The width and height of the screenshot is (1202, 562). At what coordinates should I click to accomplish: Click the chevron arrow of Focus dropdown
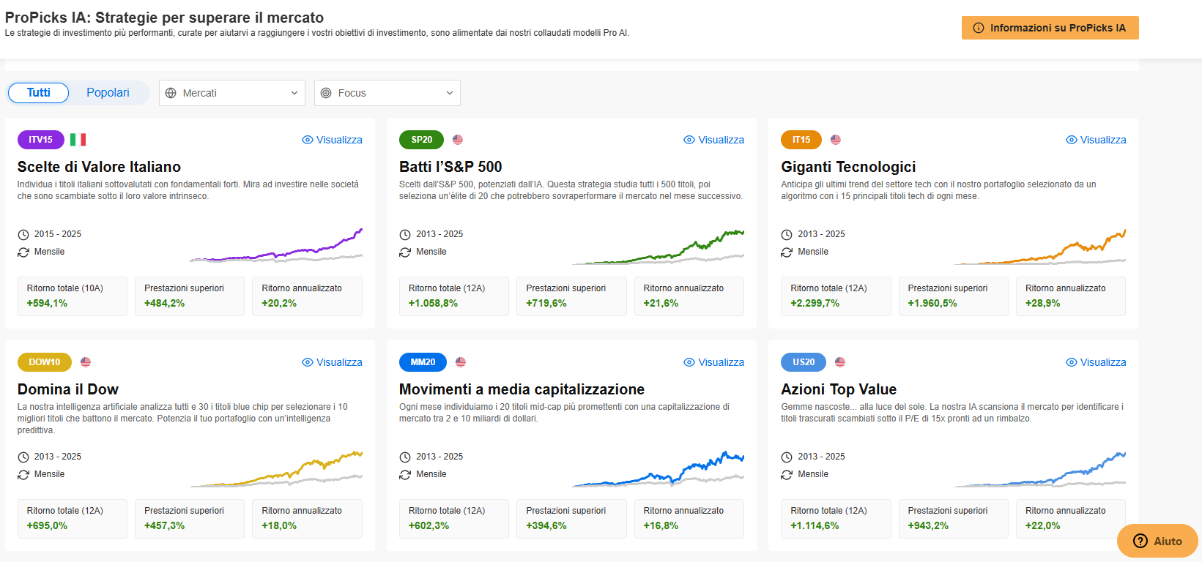point(449,93)
